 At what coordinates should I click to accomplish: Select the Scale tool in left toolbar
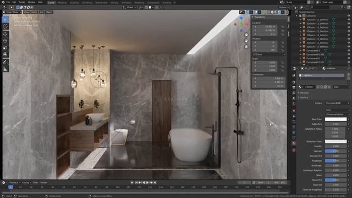[5, 48]
